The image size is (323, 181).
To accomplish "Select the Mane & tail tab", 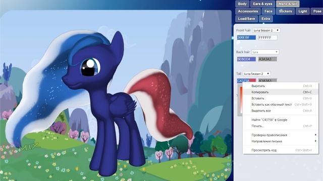I will (x=288, y=4).
